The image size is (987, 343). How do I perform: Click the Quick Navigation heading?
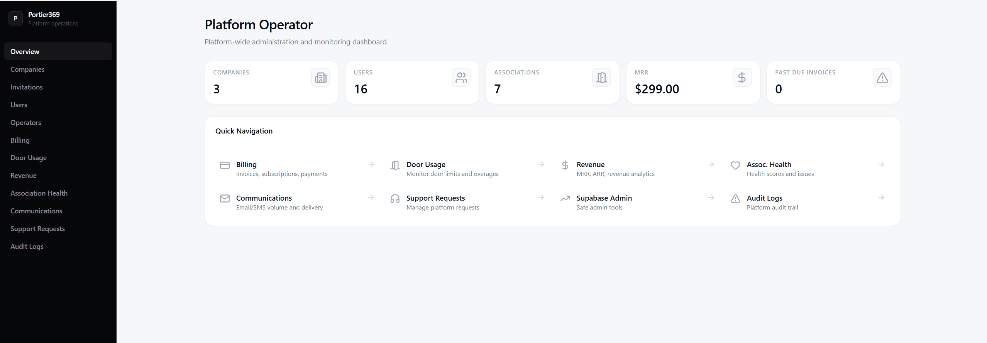click(244, 131)
